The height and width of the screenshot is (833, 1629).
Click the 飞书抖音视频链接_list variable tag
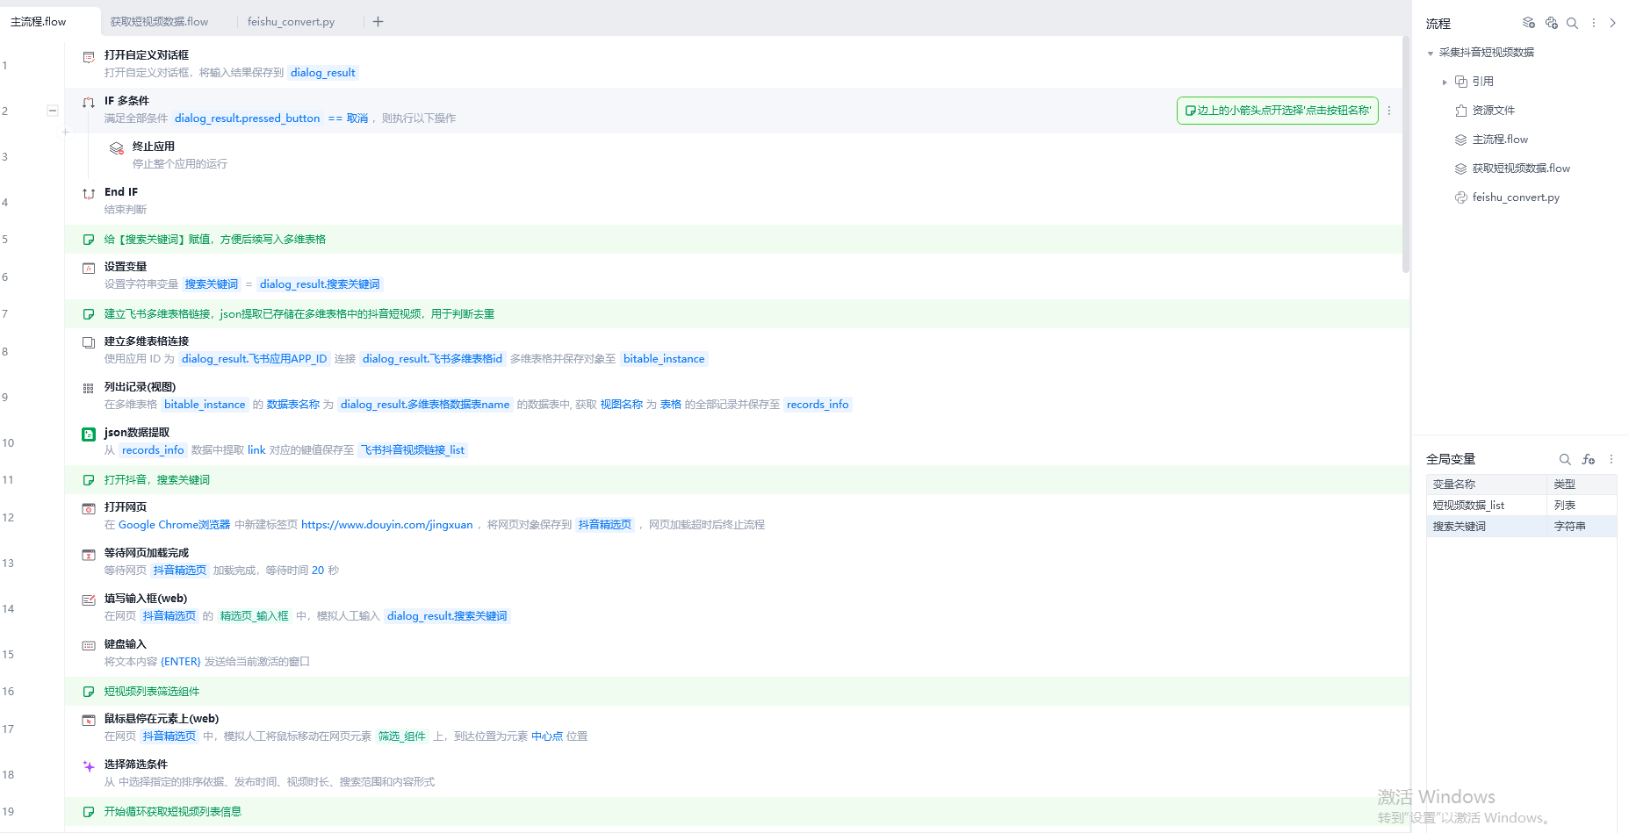click(413, 450)
